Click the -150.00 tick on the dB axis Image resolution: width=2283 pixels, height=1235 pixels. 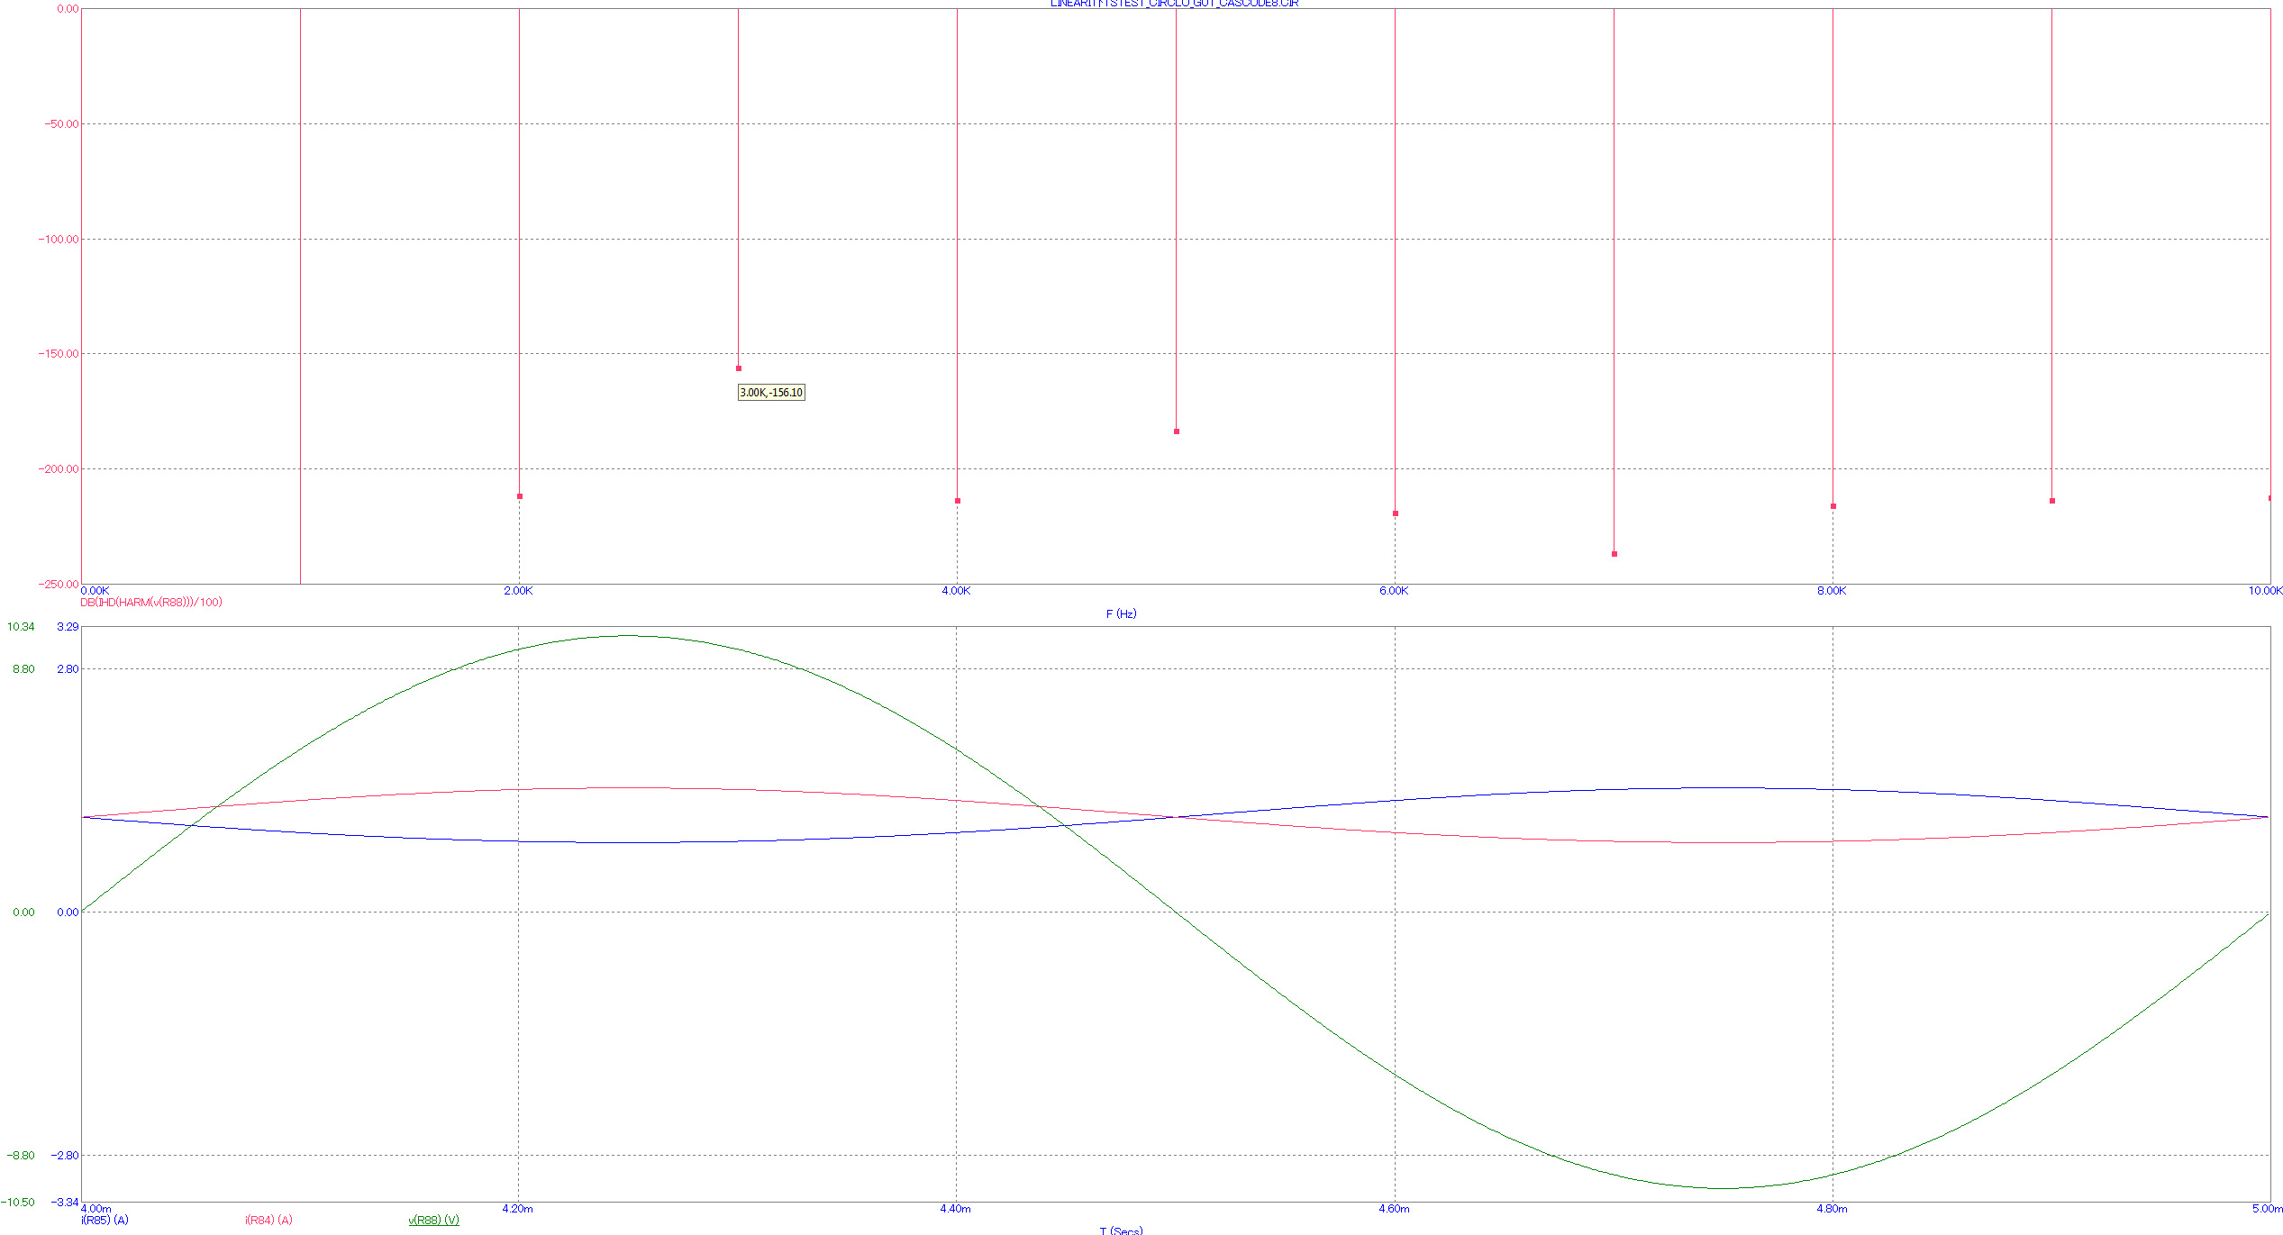click(59, 354)
